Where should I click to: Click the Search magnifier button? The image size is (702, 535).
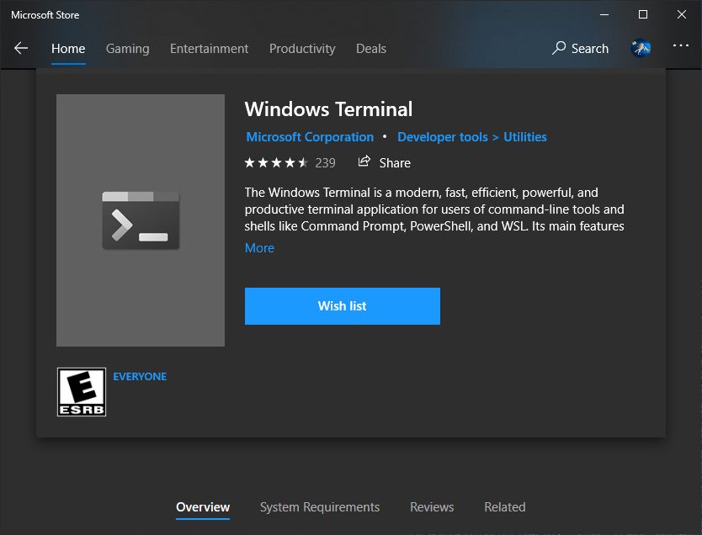[x=580, y=48]
